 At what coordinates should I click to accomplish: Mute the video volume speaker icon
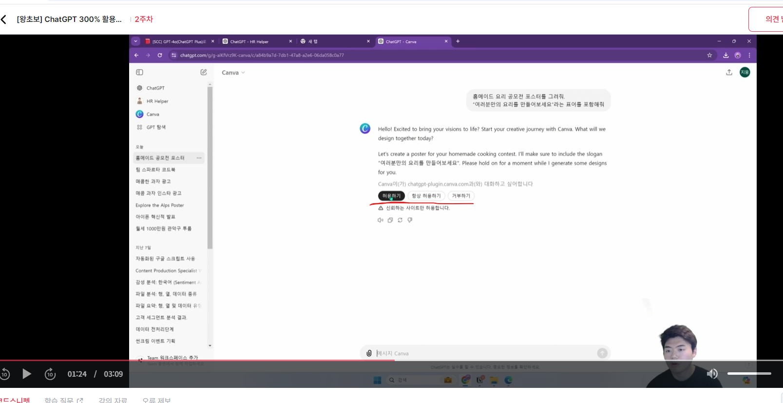click(x=712, y=374)
